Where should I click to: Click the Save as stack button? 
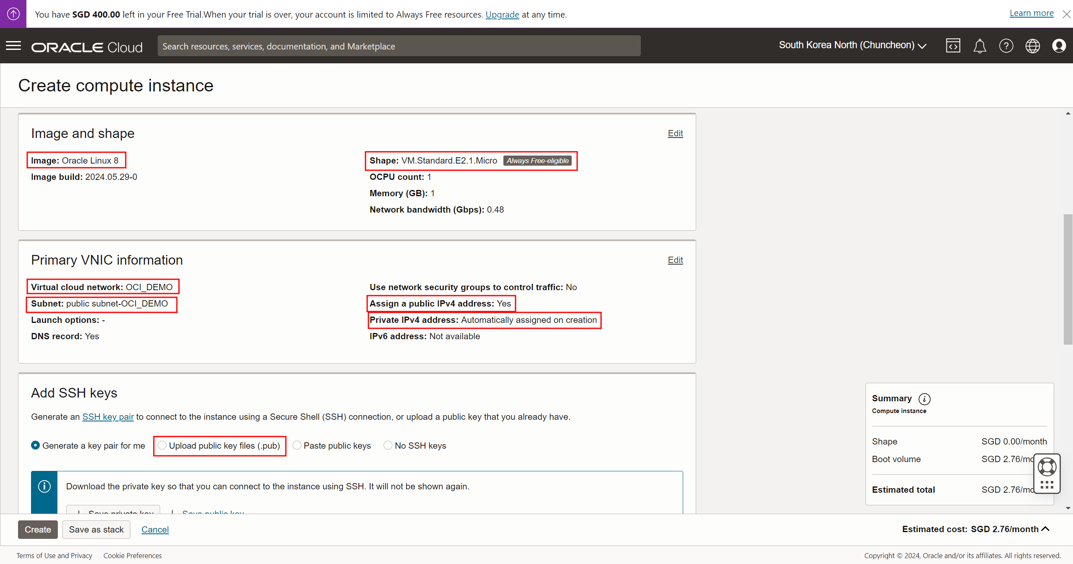(x=96, y=529)
